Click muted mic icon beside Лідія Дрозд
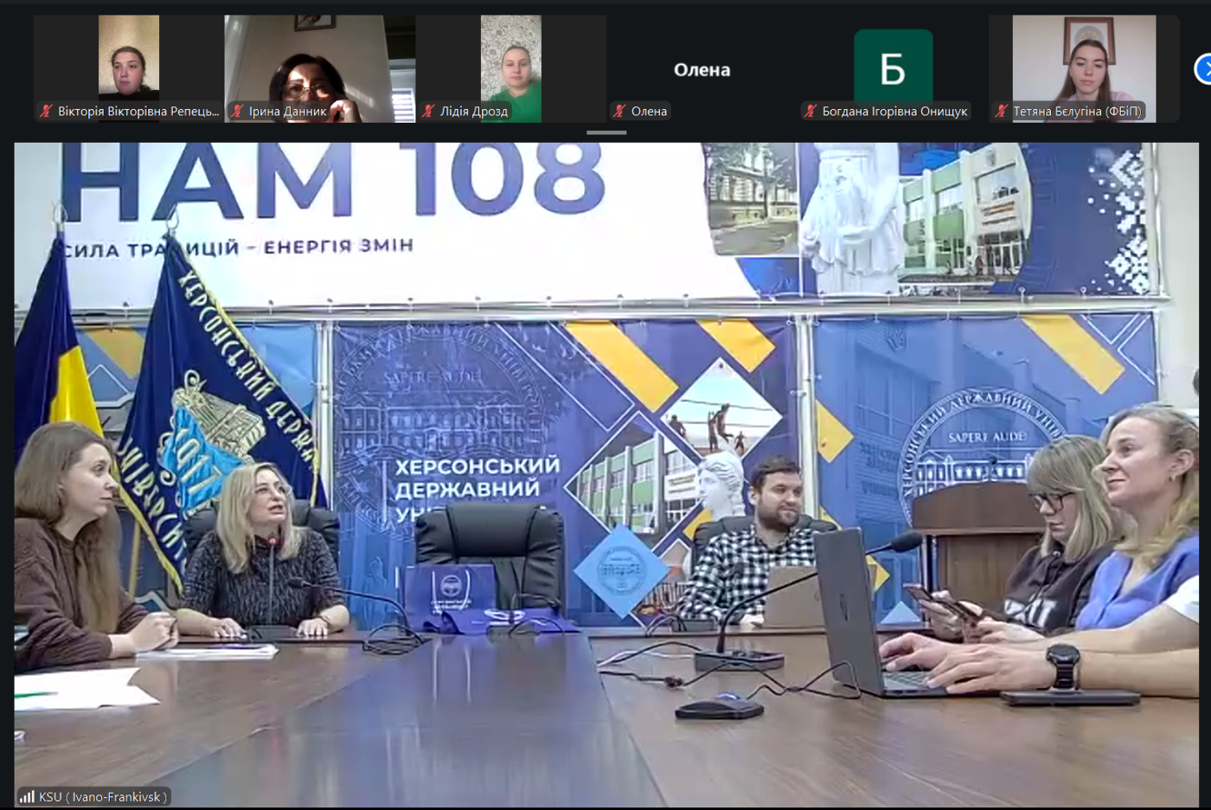Image resolution: width=1211 pixels, height=810 pixels. tap(428, 111)
